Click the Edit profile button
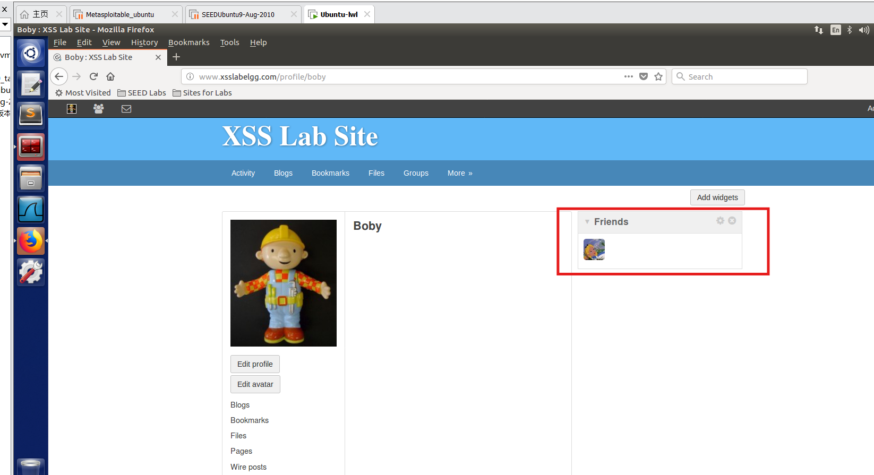Image resolution: width=874 pixels, height=475 pixels. (x=255, y=364)
